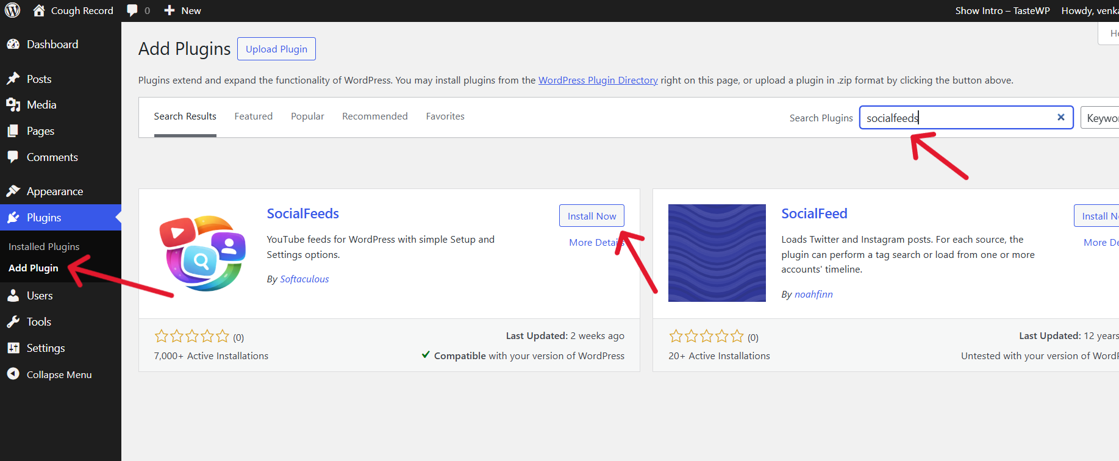Open More Details for SocialFeeds
Screen dimensions: 1119x461
point(596,242)
